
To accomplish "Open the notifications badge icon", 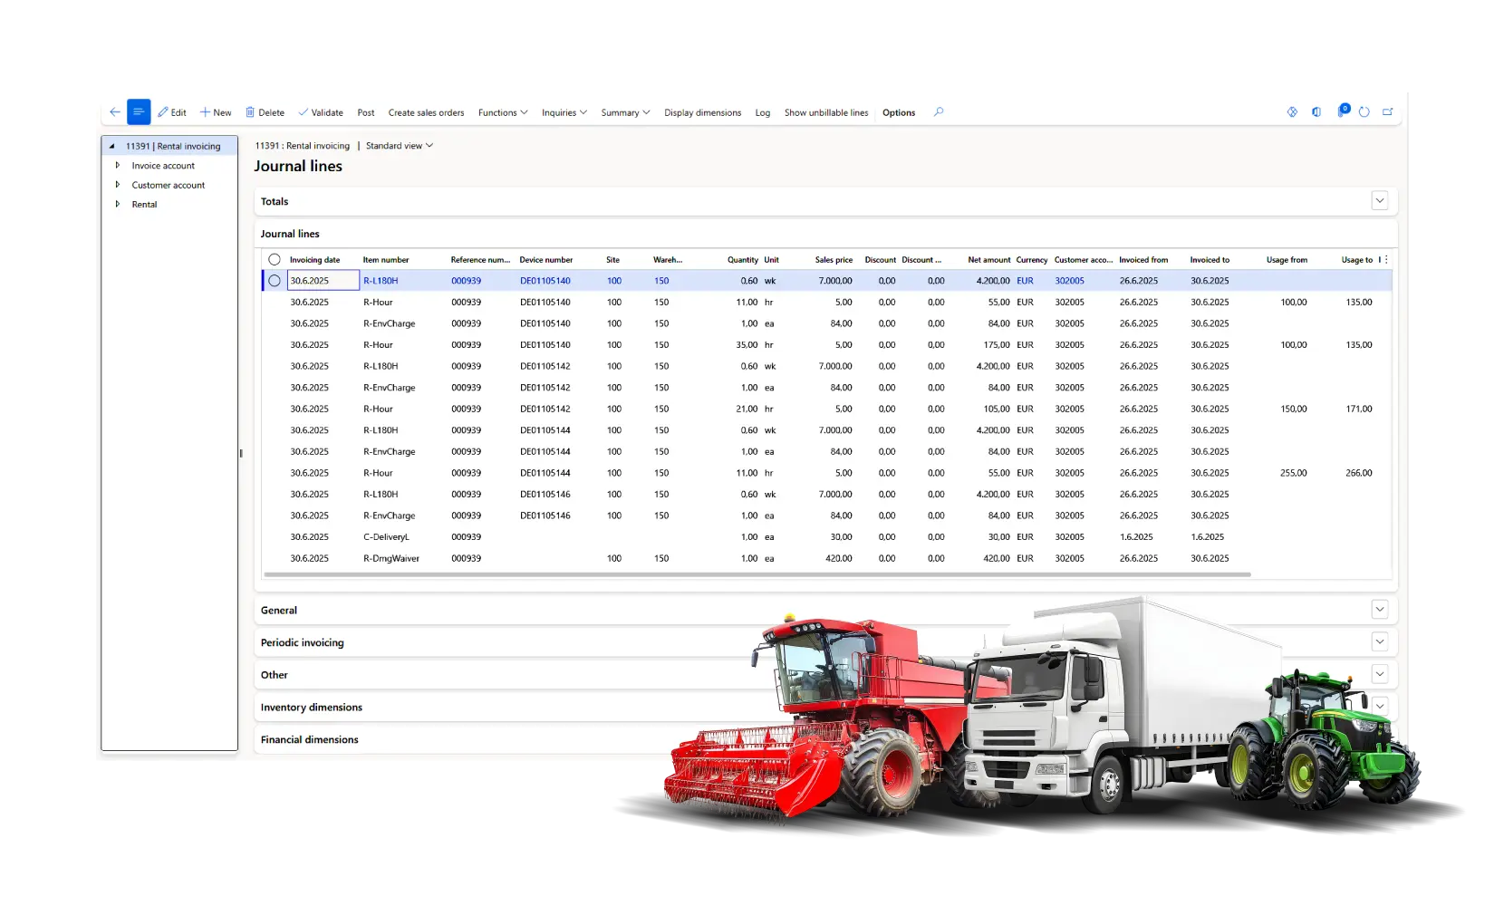I will click(1343, 111).
